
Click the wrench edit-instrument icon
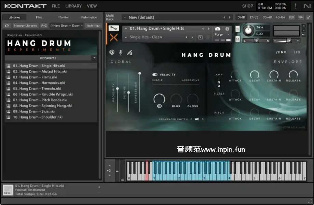pyautogui.click(x=114, y=28)
